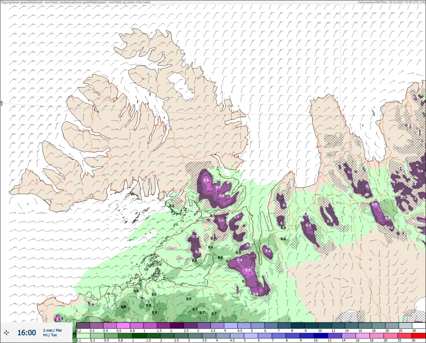The height and width of the screenshot is (343, 426).
Task: Select the dark teal snow swatch at 9
Action: [311, 325]
